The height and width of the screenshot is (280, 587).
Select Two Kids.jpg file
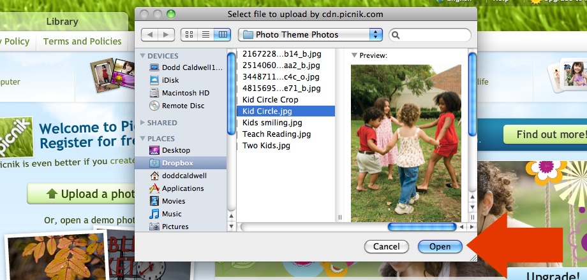tap(266, 146)
